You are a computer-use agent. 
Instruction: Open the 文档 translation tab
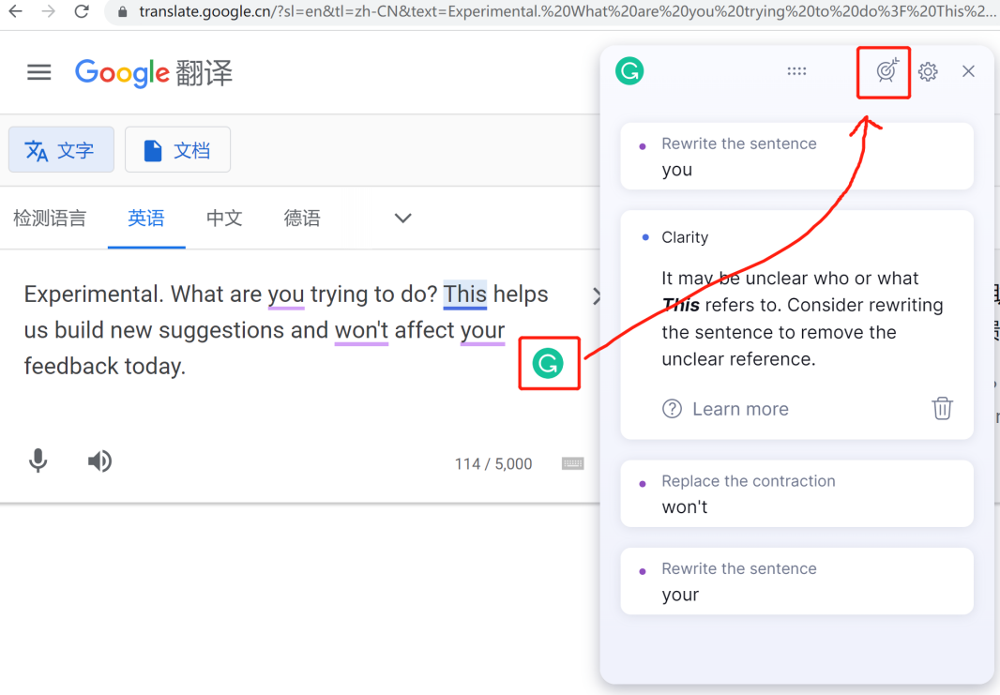tap(177, 149)
